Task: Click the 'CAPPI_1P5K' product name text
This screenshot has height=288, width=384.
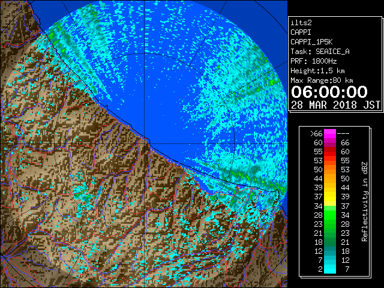Action: (311, 42)
